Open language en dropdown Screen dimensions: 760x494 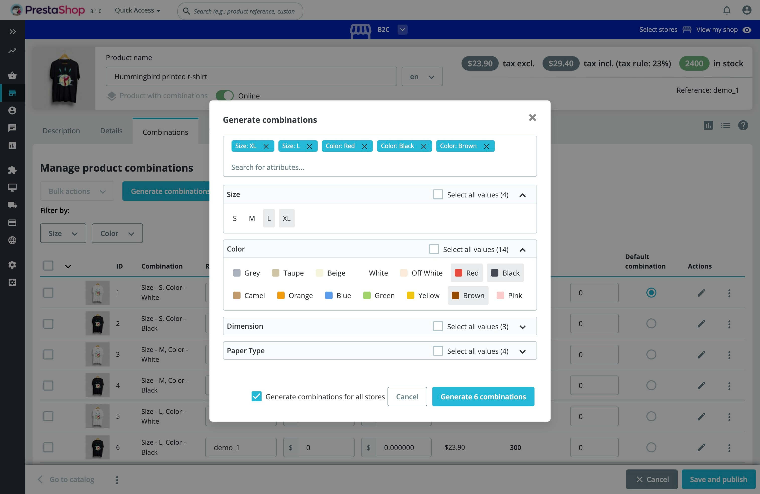422,77
